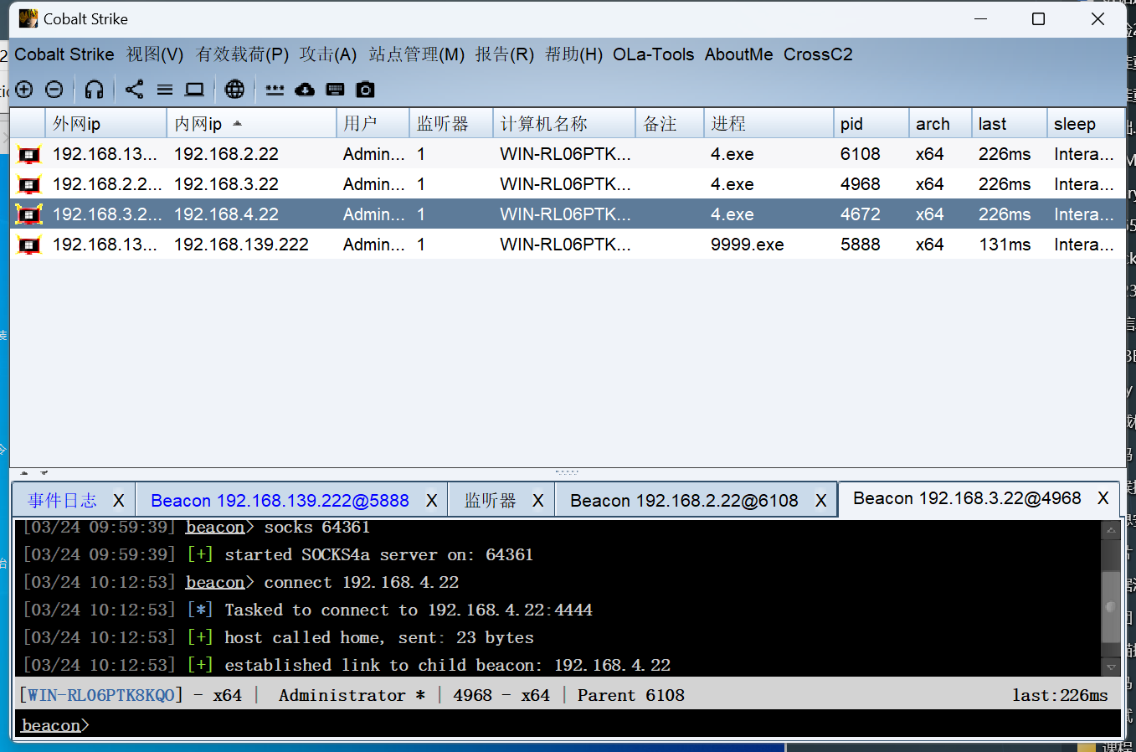This screenshot has height=752, width=1136.
Task: Collapse bottom pane with down arrow on divider
Action: coord(44,473)
